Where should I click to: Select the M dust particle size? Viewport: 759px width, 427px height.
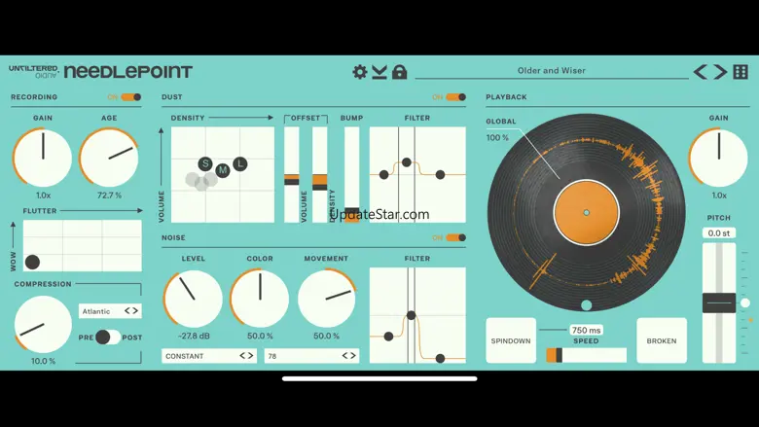(x=223, y=170)
